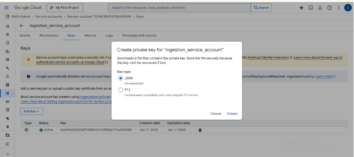This screenshot has height=157, width=354.
Task: Click the search input field
Action: (x=180, y=8)
